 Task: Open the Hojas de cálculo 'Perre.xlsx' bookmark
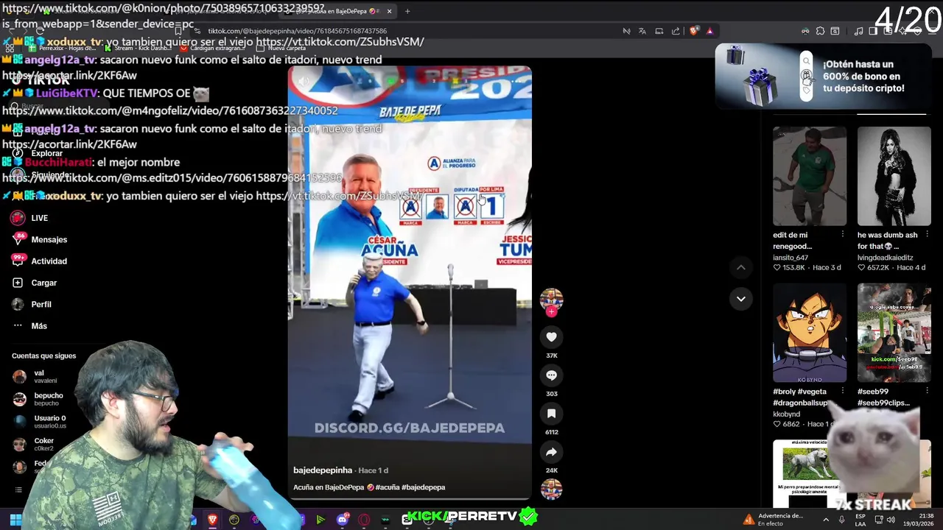[62, 49]
